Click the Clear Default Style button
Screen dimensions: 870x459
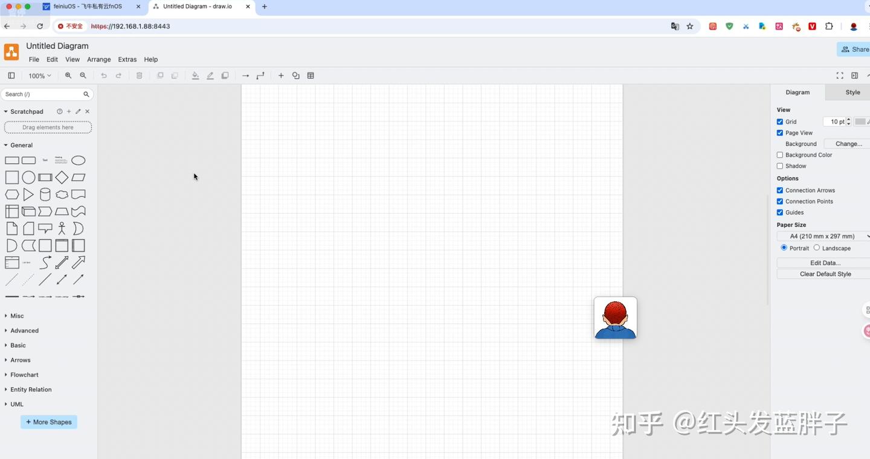coord(825,274)
